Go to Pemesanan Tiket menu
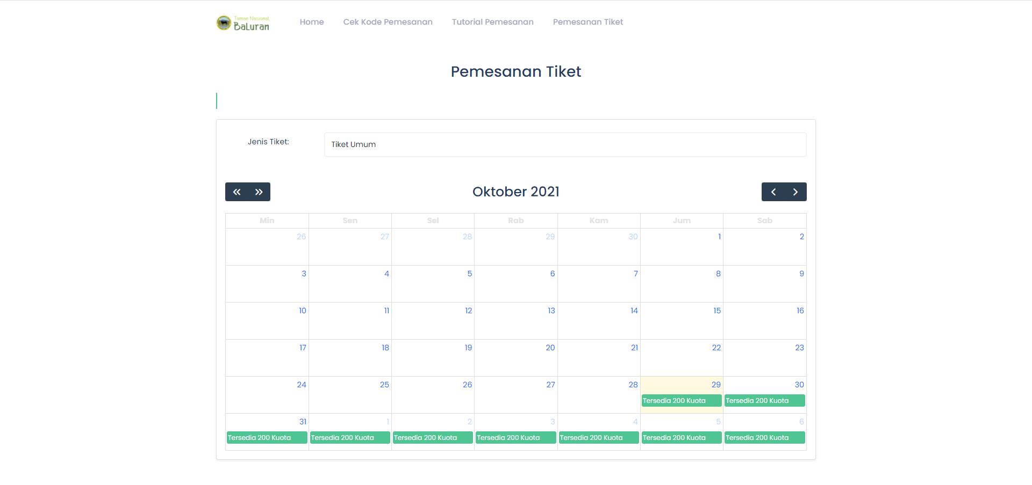This screenshot has height=485, width=1032. [x=587, y=22]
